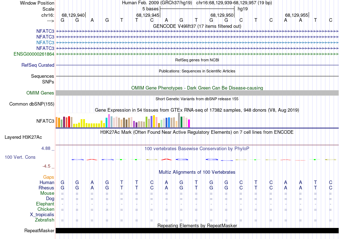Click the tall gray bar in the GTEx expression chart

pos(179,120)
